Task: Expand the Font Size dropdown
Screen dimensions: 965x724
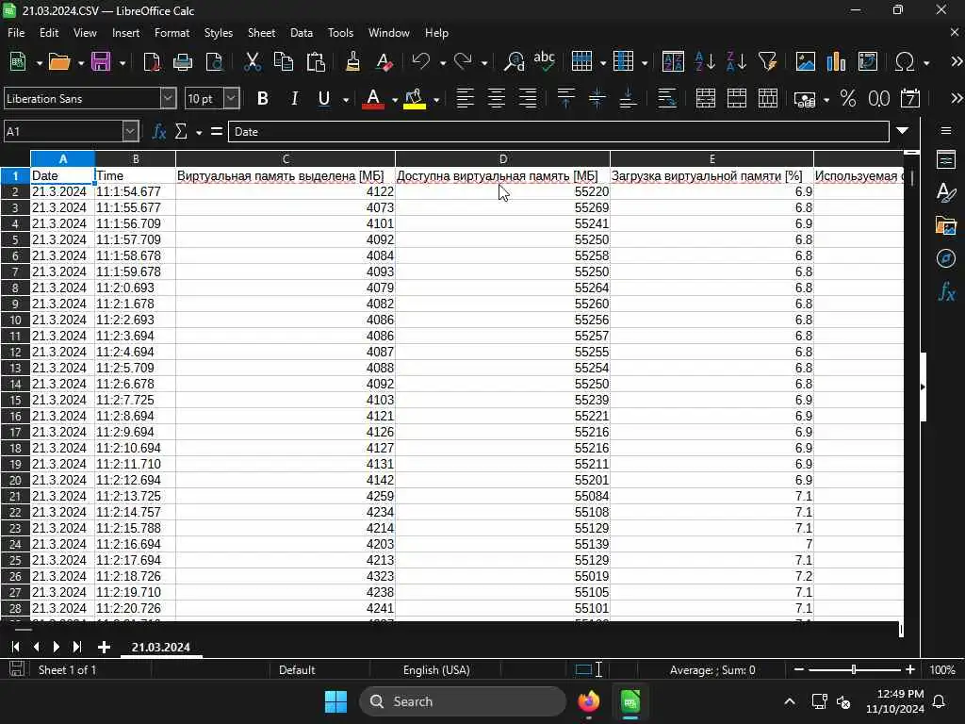Action: (232, 98)
